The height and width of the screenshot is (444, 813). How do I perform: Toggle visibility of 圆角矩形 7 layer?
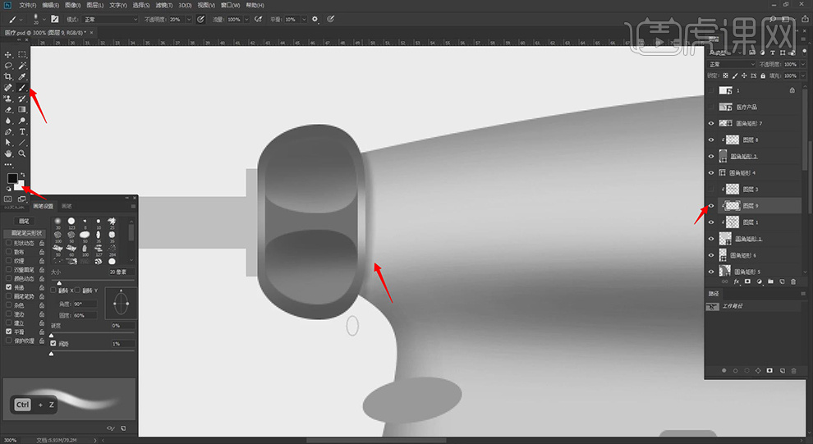tap(711, 123)
